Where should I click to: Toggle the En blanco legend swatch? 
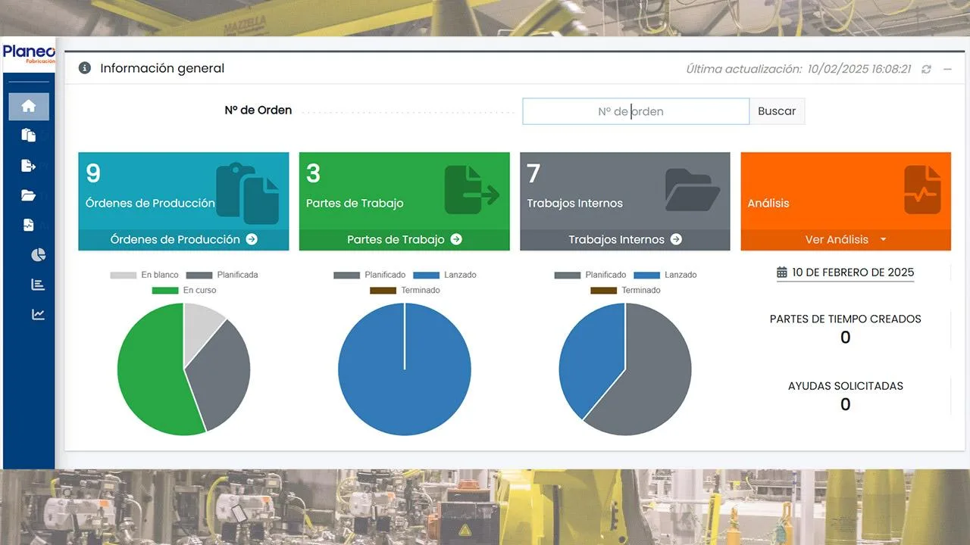point(123,275)
